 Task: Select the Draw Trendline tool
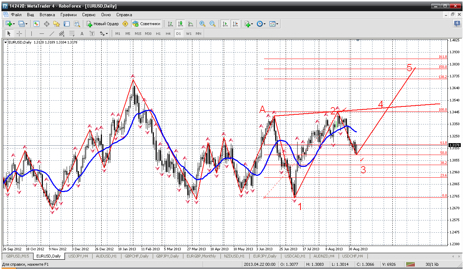pos(52,33)
